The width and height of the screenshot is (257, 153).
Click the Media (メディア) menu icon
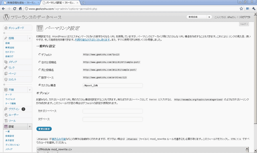click(6, 62)
